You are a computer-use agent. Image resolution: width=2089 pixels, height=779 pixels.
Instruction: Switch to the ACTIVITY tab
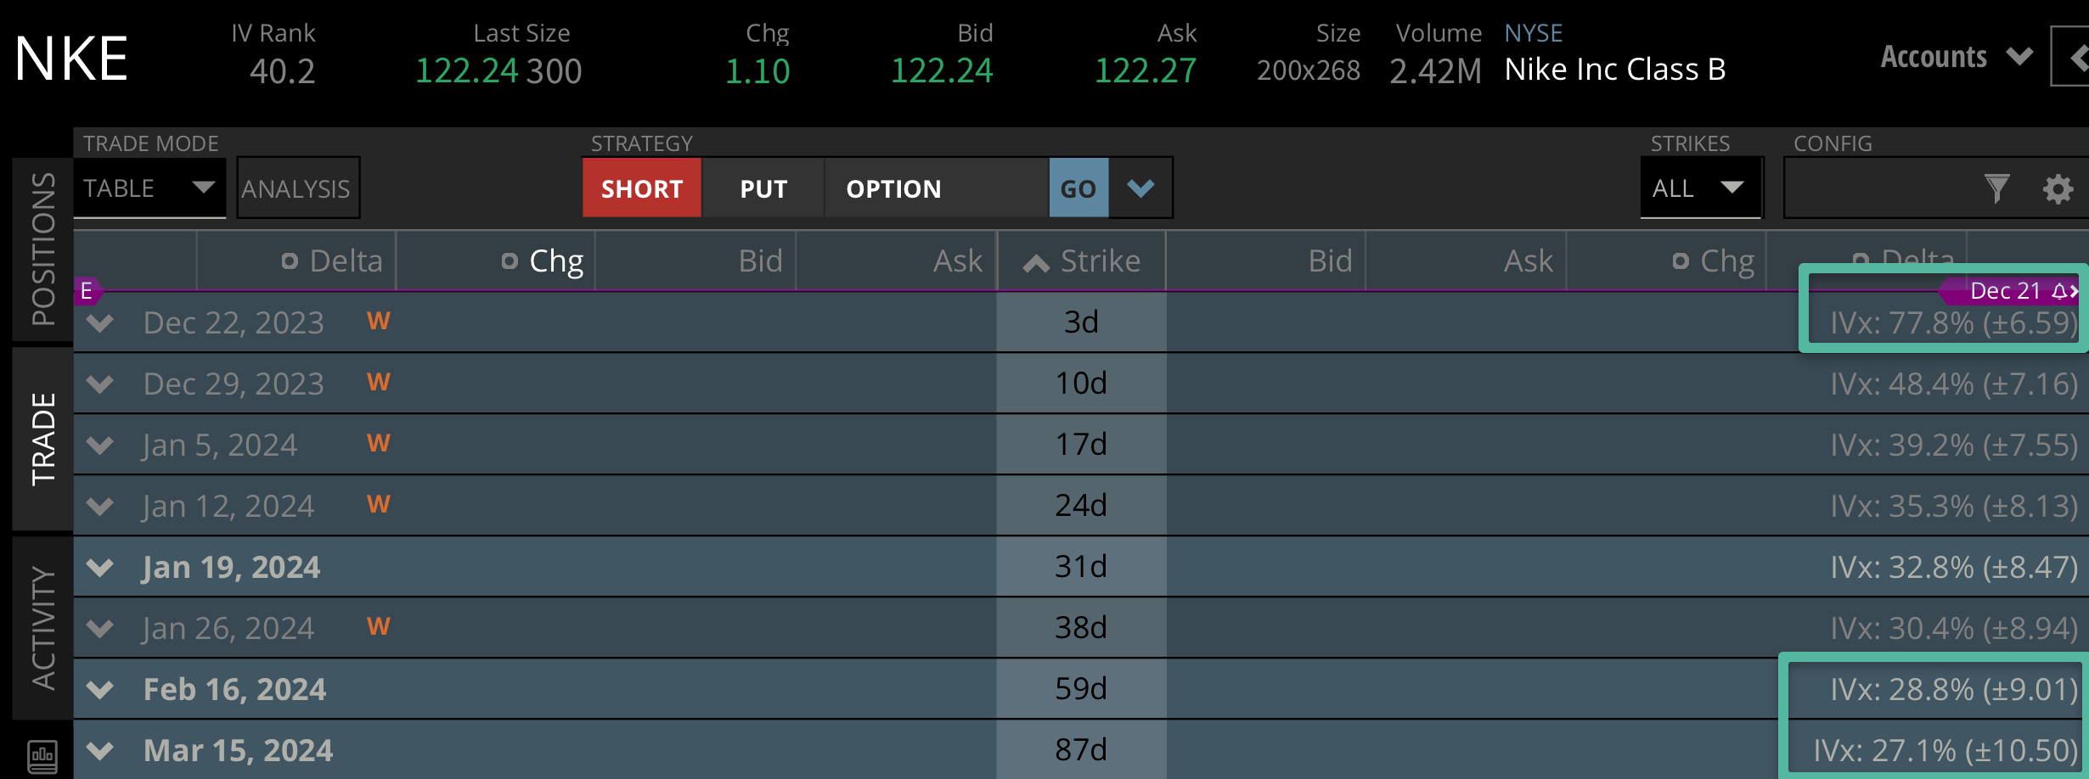tap(42, 628)
